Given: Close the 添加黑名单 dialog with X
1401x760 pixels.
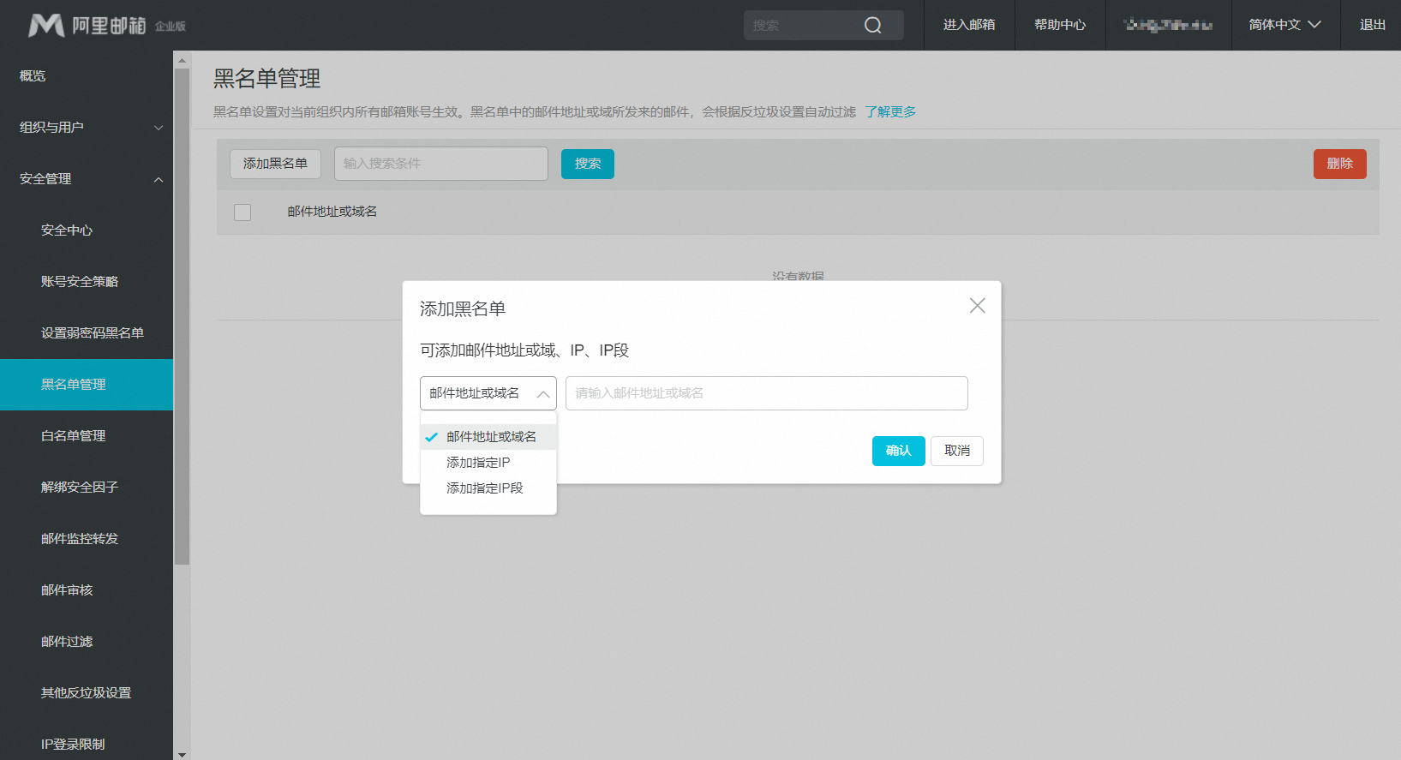Looking at the screenshot, I should pyautogui.click(x=977, y=306).
